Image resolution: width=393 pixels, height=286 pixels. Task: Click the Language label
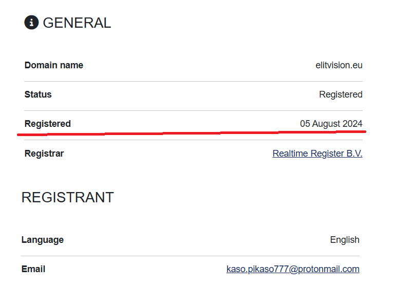[x=43, y=240]
